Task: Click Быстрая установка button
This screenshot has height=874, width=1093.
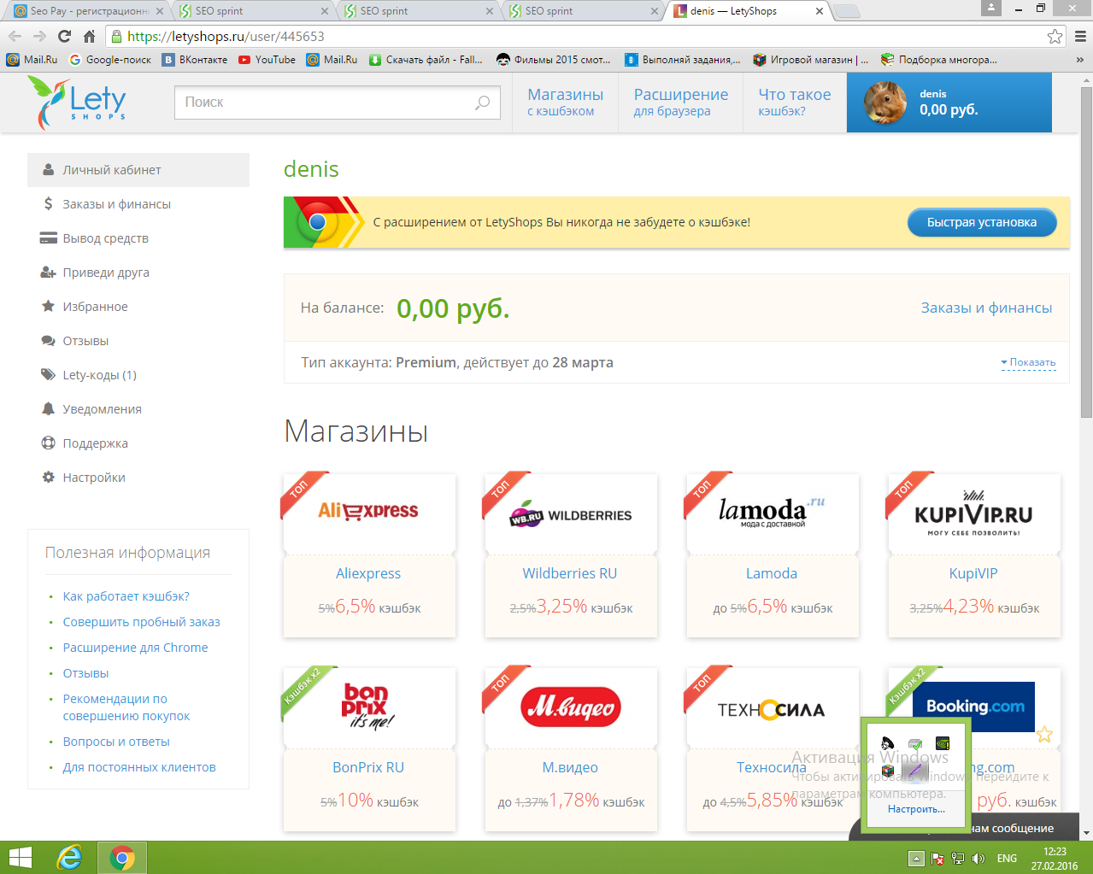Action: point(982,222)
